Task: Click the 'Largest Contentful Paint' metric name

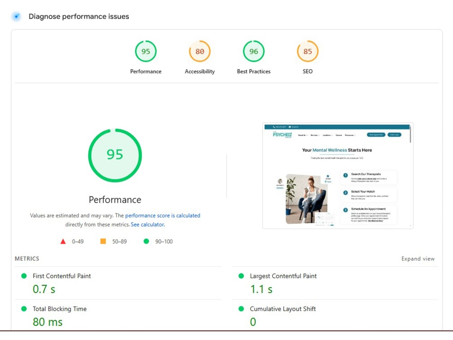Action: pos(283,276)
